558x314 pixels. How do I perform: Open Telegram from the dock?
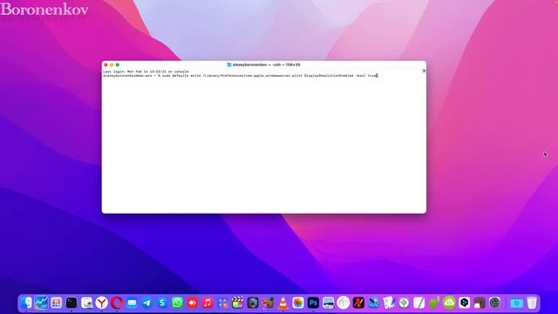147,303
